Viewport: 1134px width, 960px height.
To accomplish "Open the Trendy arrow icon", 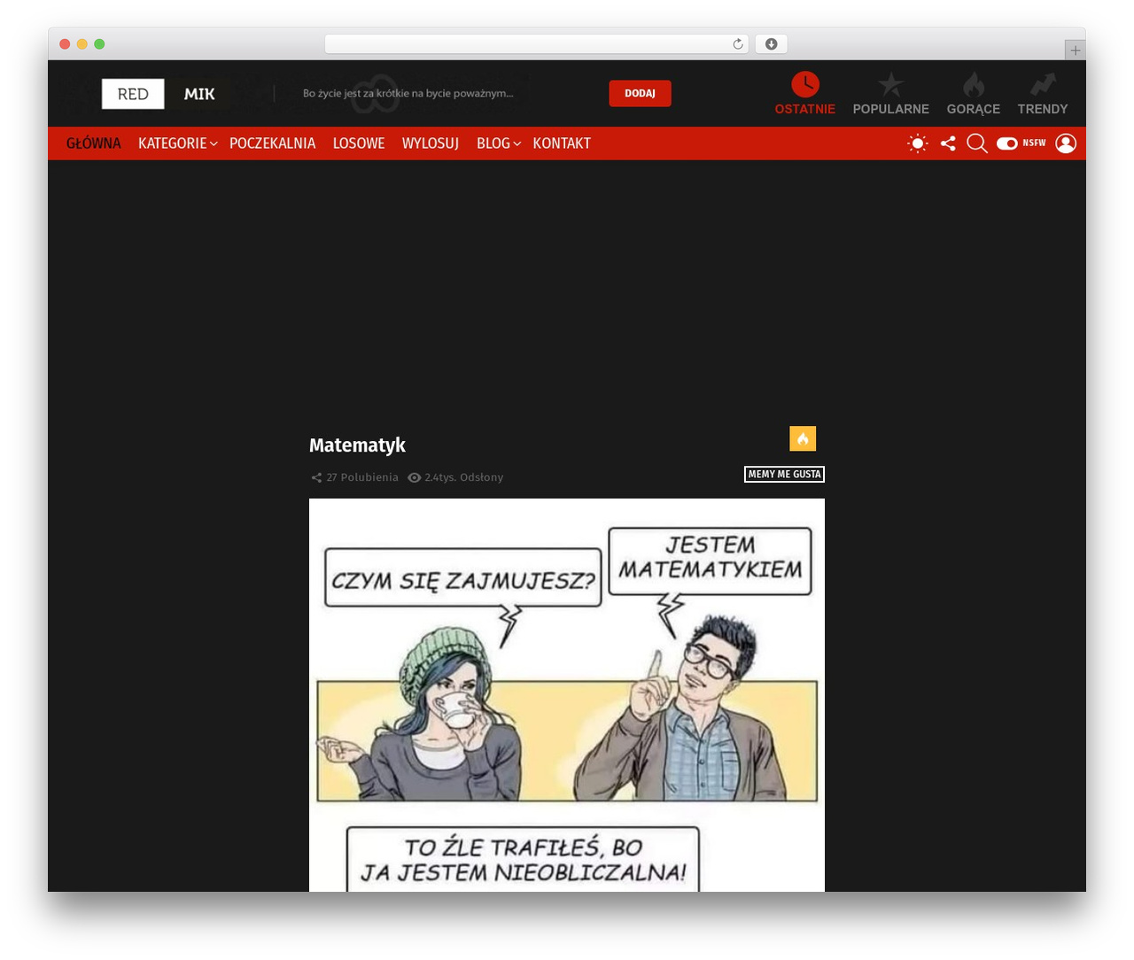I will coord(1043,85).
